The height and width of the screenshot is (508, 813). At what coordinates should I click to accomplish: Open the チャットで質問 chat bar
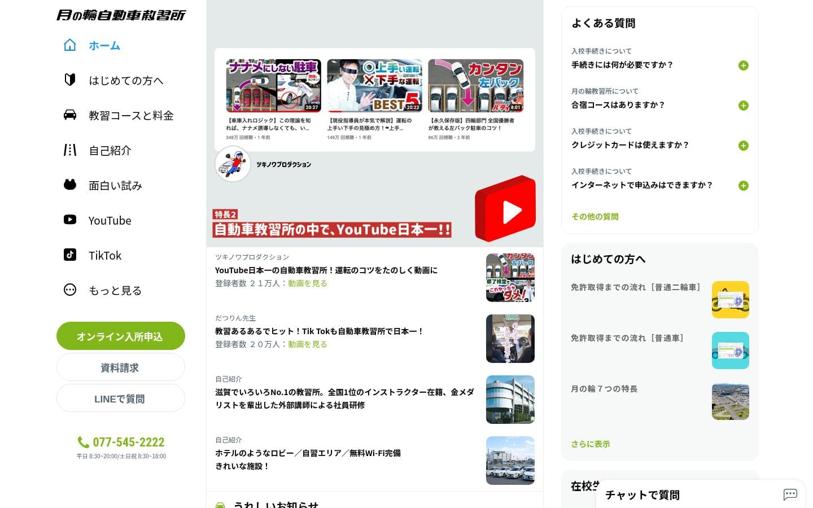pos(701,494)
